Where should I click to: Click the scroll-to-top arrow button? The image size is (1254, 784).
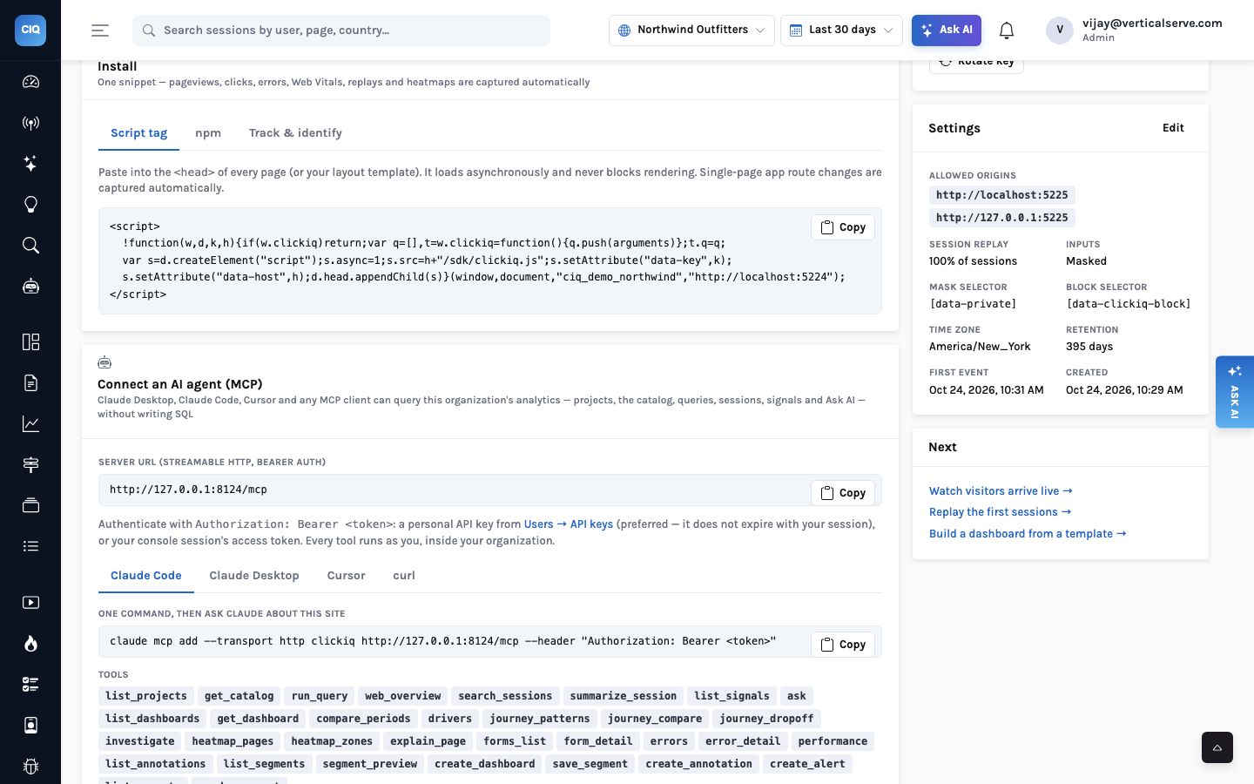coord(1217,747)
